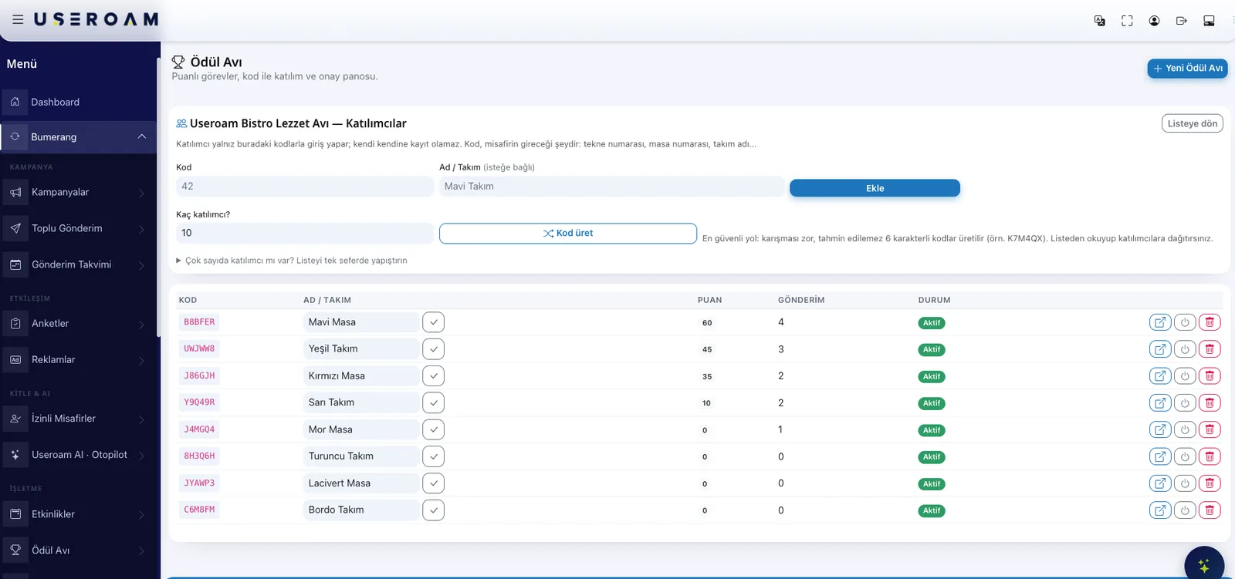
Task: Open Etkinlikler sidebar item
Action: (x=78, y=514)
